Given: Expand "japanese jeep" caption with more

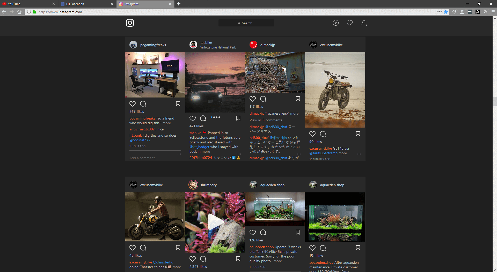Looking at the screenshot, I should pos(294,114).
